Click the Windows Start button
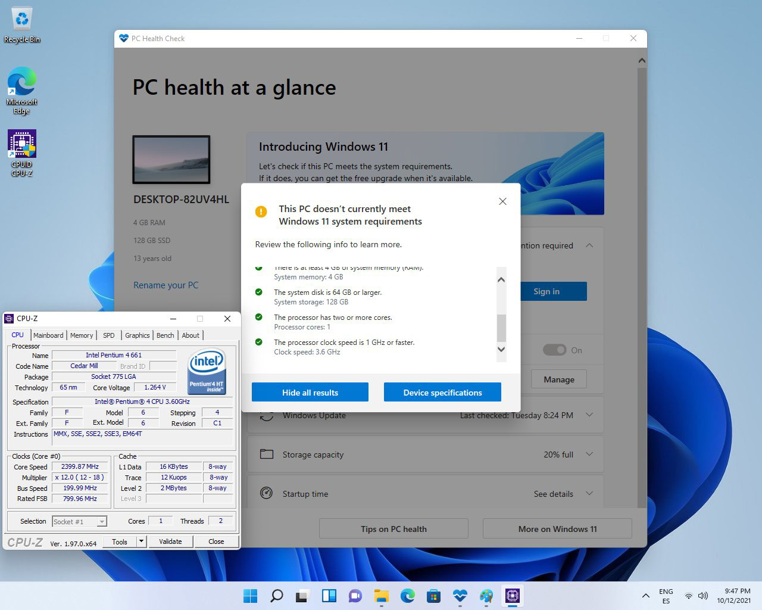Screen dimensions: 762x610 pyautogui.click(x=250, y=596)
